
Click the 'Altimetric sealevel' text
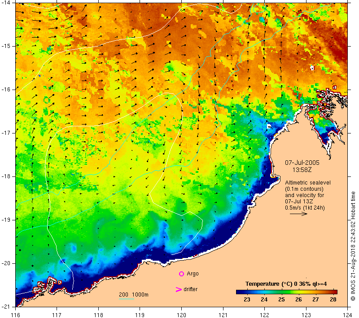(x=308, y=183)
